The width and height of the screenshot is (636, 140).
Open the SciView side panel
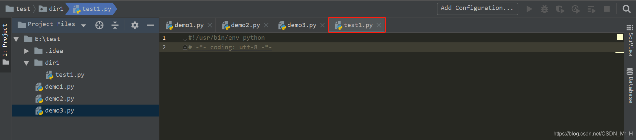pyautogui.click(x=630, y=40)
